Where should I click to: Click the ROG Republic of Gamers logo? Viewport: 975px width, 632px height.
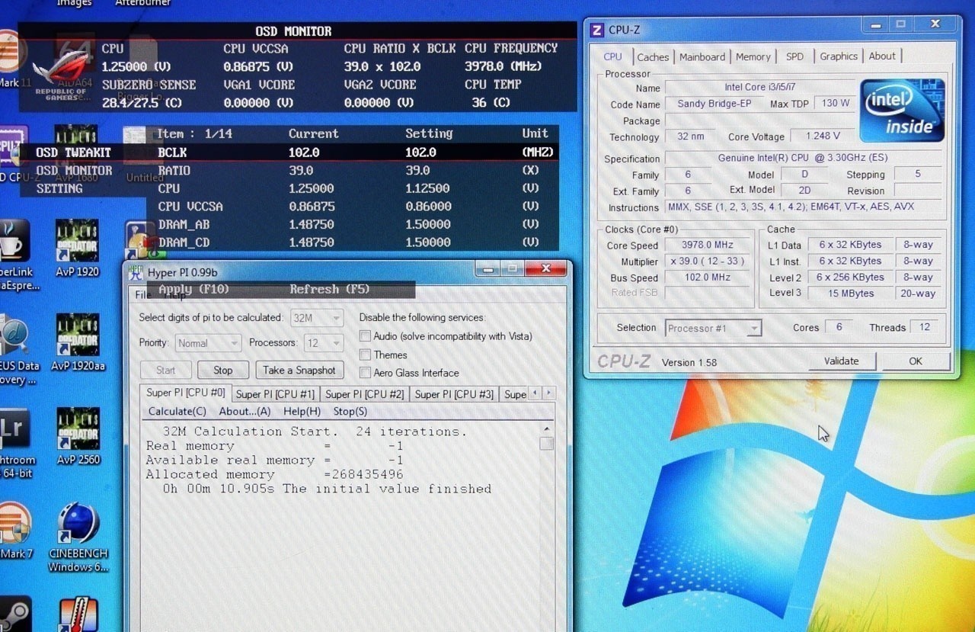click(61, 75)
